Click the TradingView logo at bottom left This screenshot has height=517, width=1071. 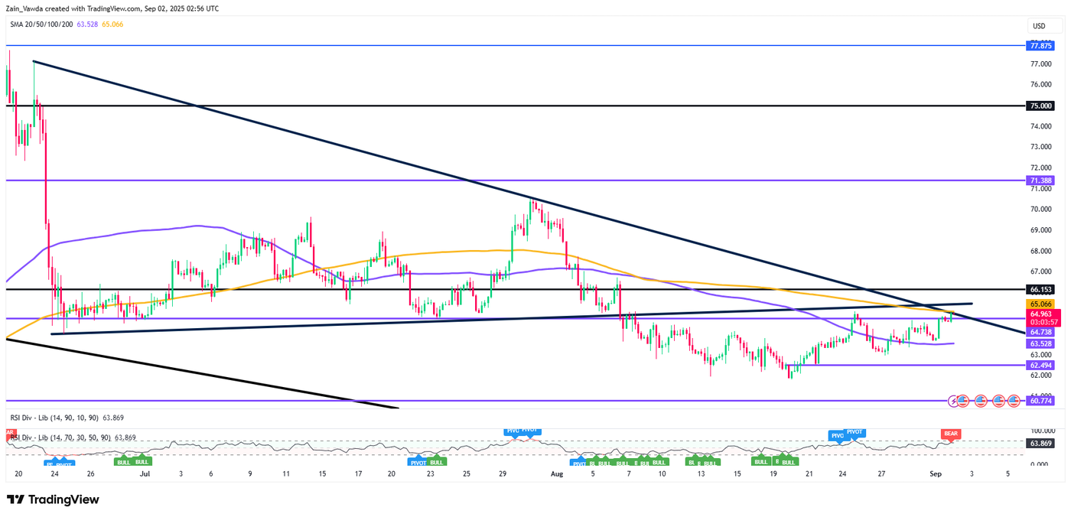pos(53,499)
